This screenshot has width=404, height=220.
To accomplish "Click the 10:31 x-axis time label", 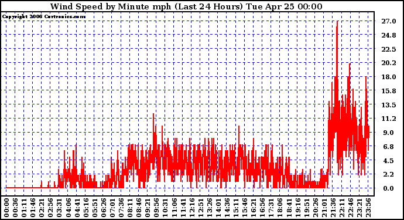I will coord(165,208).
